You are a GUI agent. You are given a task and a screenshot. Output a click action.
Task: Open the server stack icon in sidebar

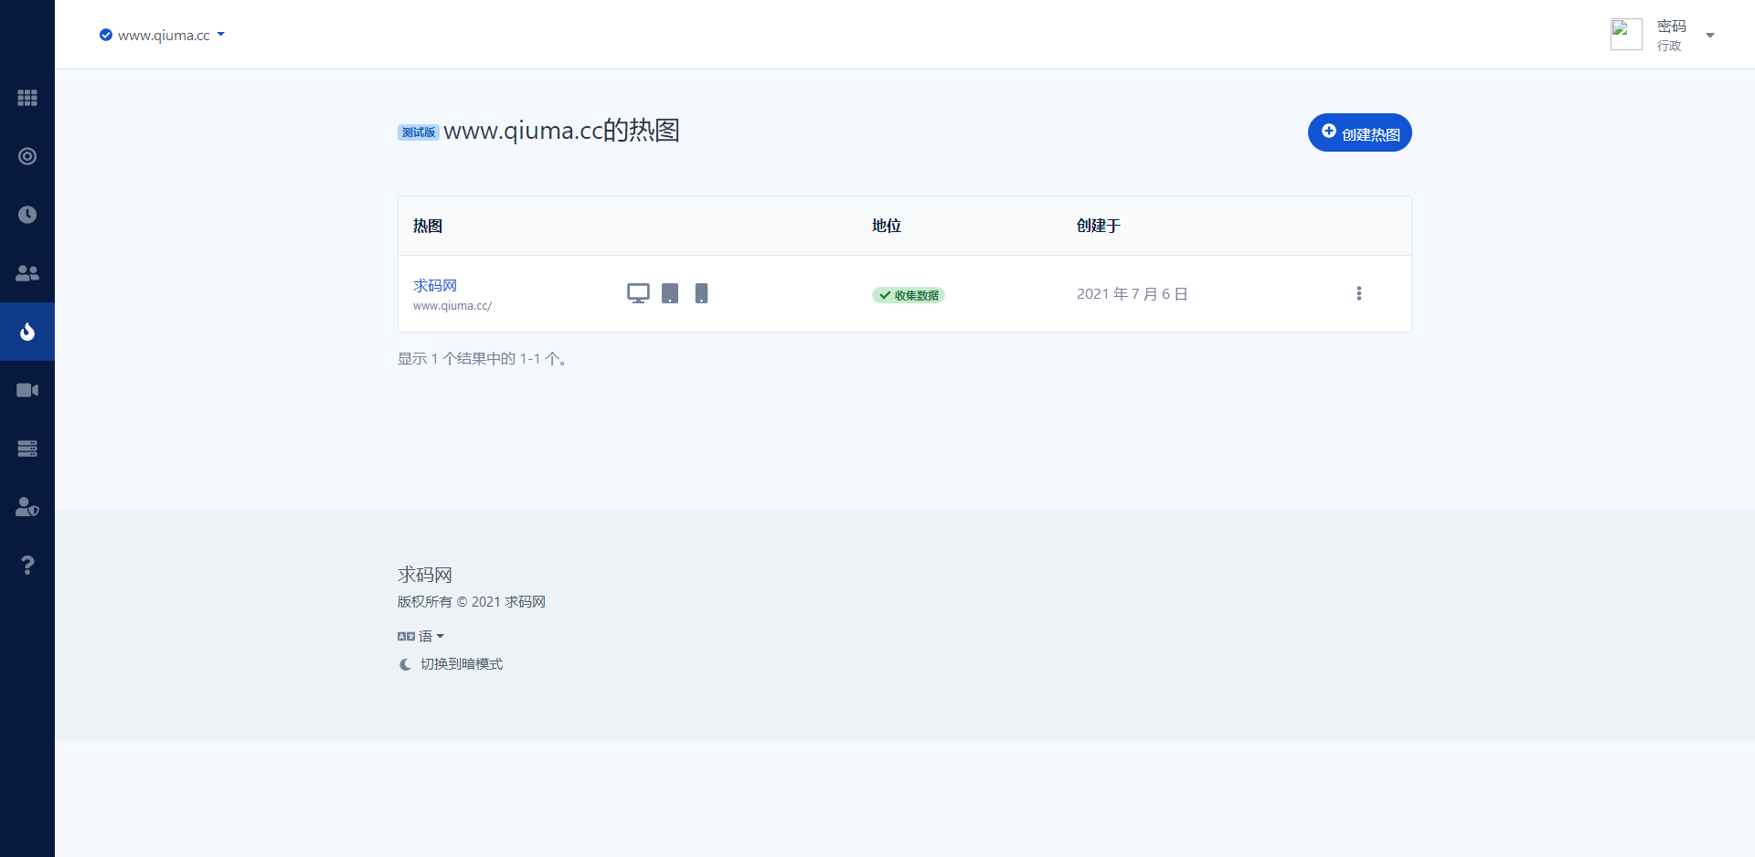coord(27,449)
